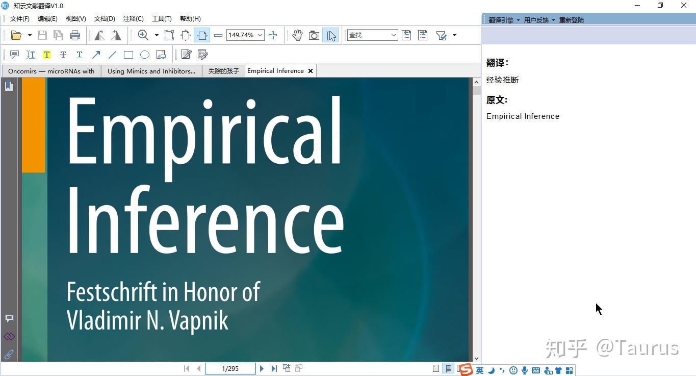Go to the next page
Viewport: 696px width, 376px height.
pos(262,368)
